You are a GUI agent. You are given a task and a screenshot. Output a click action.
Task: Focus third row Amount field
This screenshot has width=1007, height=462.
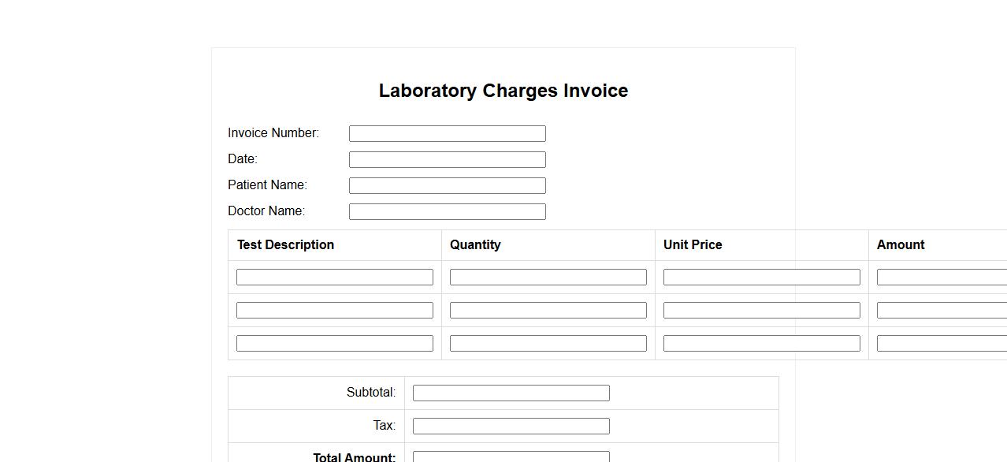942,343
